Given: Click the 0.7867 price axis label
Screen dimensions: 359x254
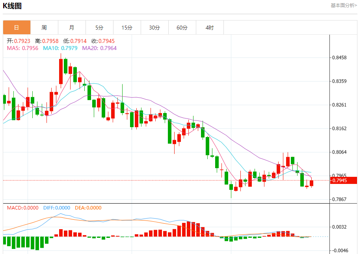Looking at the screenshot, I should [340, 199].
